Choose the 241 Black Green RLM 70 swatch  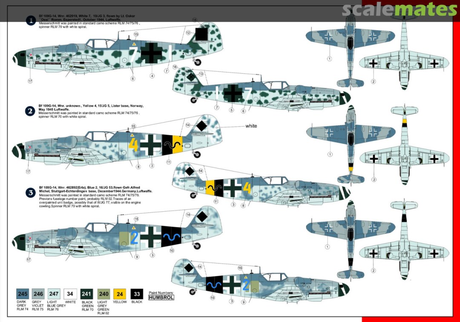click(86, 293)
